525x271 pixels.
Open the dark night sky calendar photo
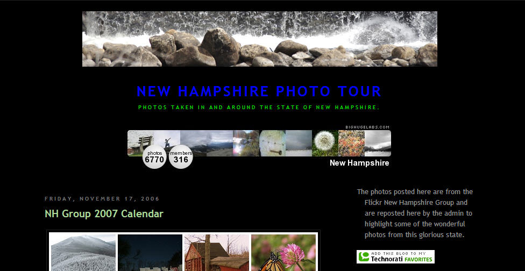click(x=150, y=252)
